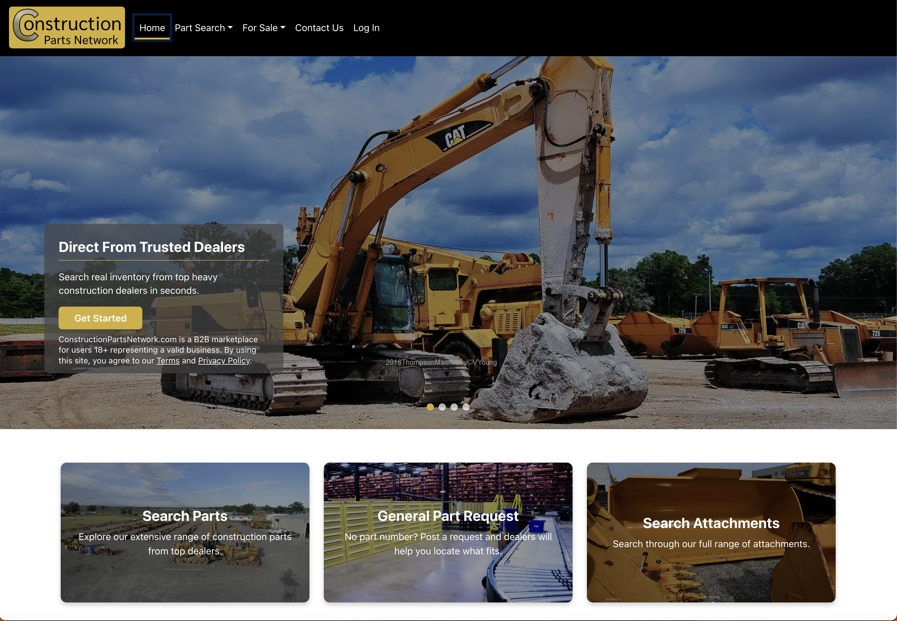Open the Terms page
The height and width of the screenshot is (621, 897).
click(x=168, y=361)
